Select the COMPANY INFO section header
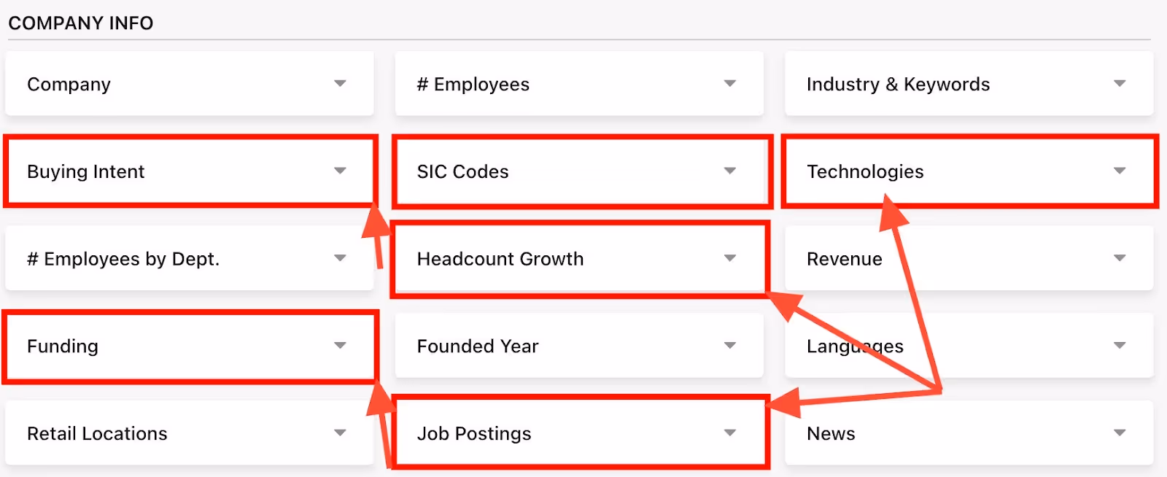The width and height of the screenshot is (1167, 477). coord(82,23)
